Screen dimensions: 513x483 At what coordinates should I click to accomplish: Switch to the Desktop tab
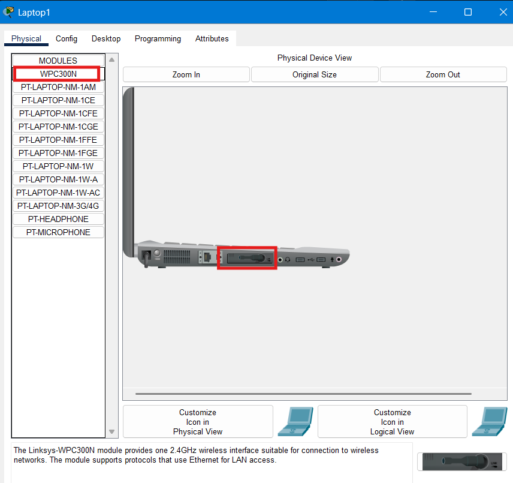106,38
